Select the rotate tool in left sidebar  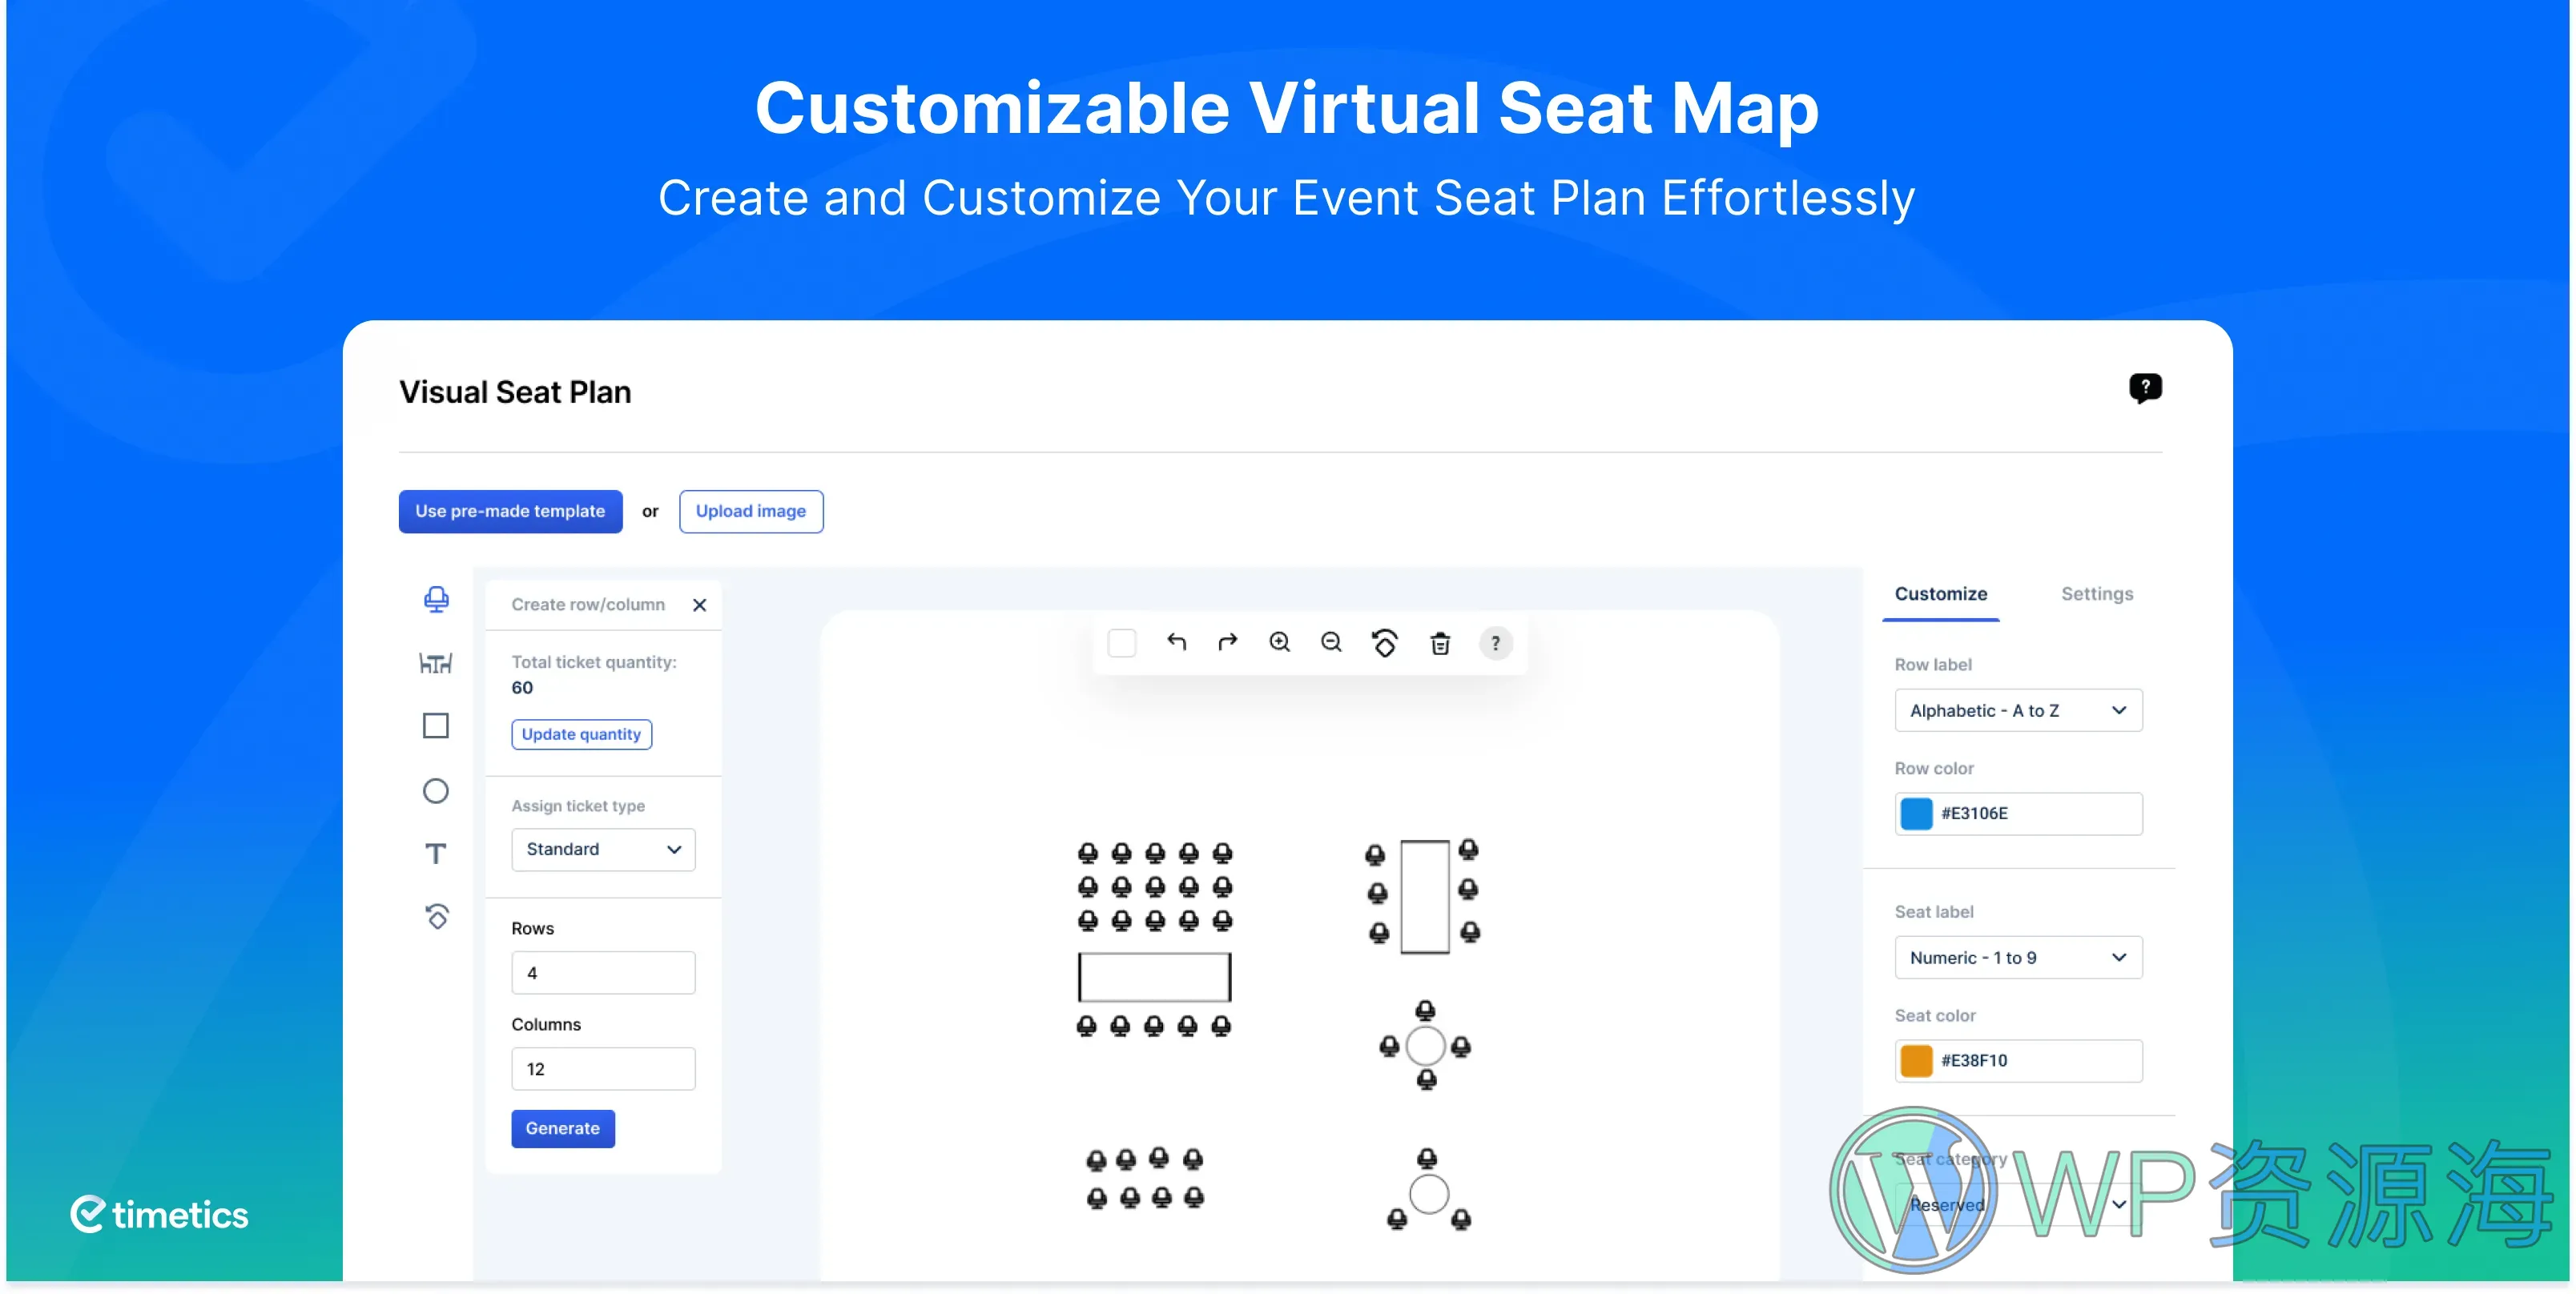pos(437,917)
